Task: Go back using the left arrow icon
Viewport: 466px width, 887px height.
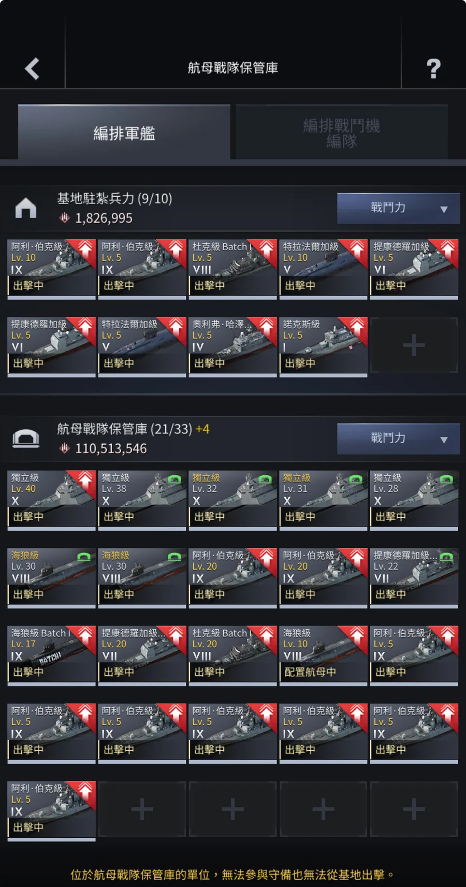Action: (x=32, y=68)
